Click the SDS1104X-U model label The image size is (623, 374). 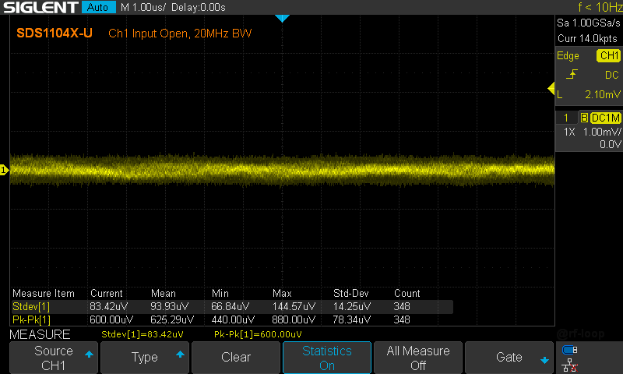point(55,33)
